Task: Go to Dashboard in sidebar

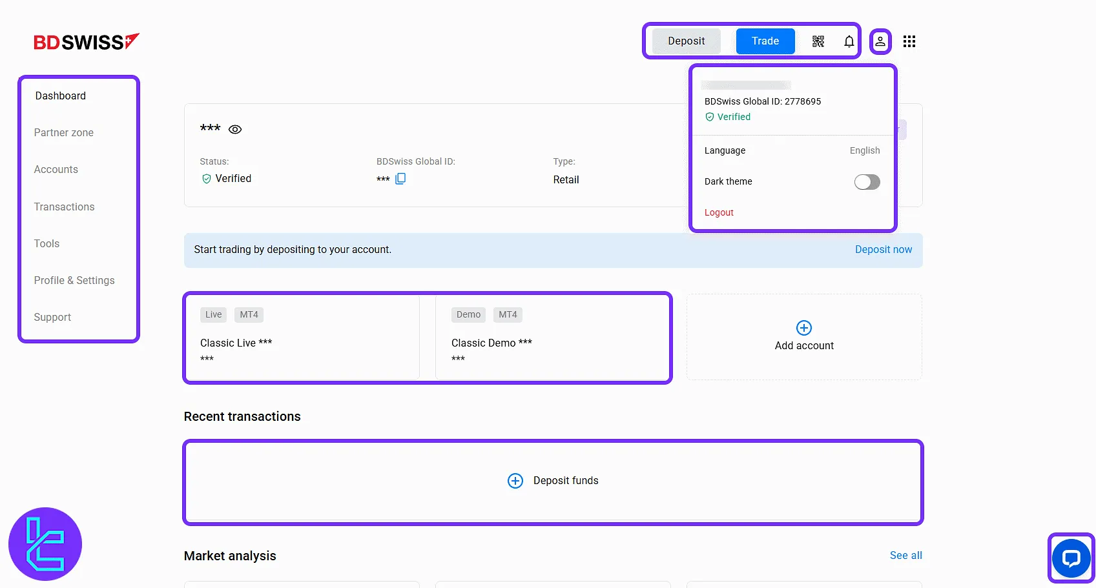Action: (x=61, y=96)
